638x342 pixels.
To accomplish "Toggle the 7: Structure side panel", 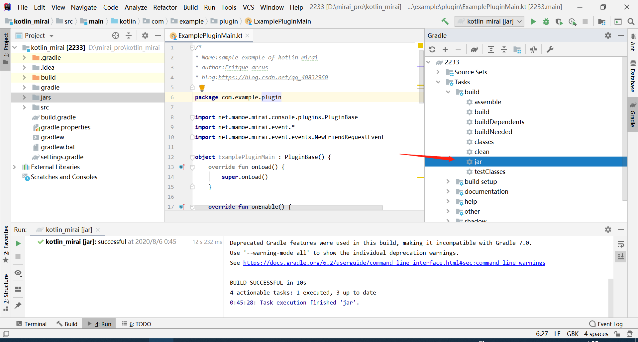I will pyautogui.click(x=6, y=293).
